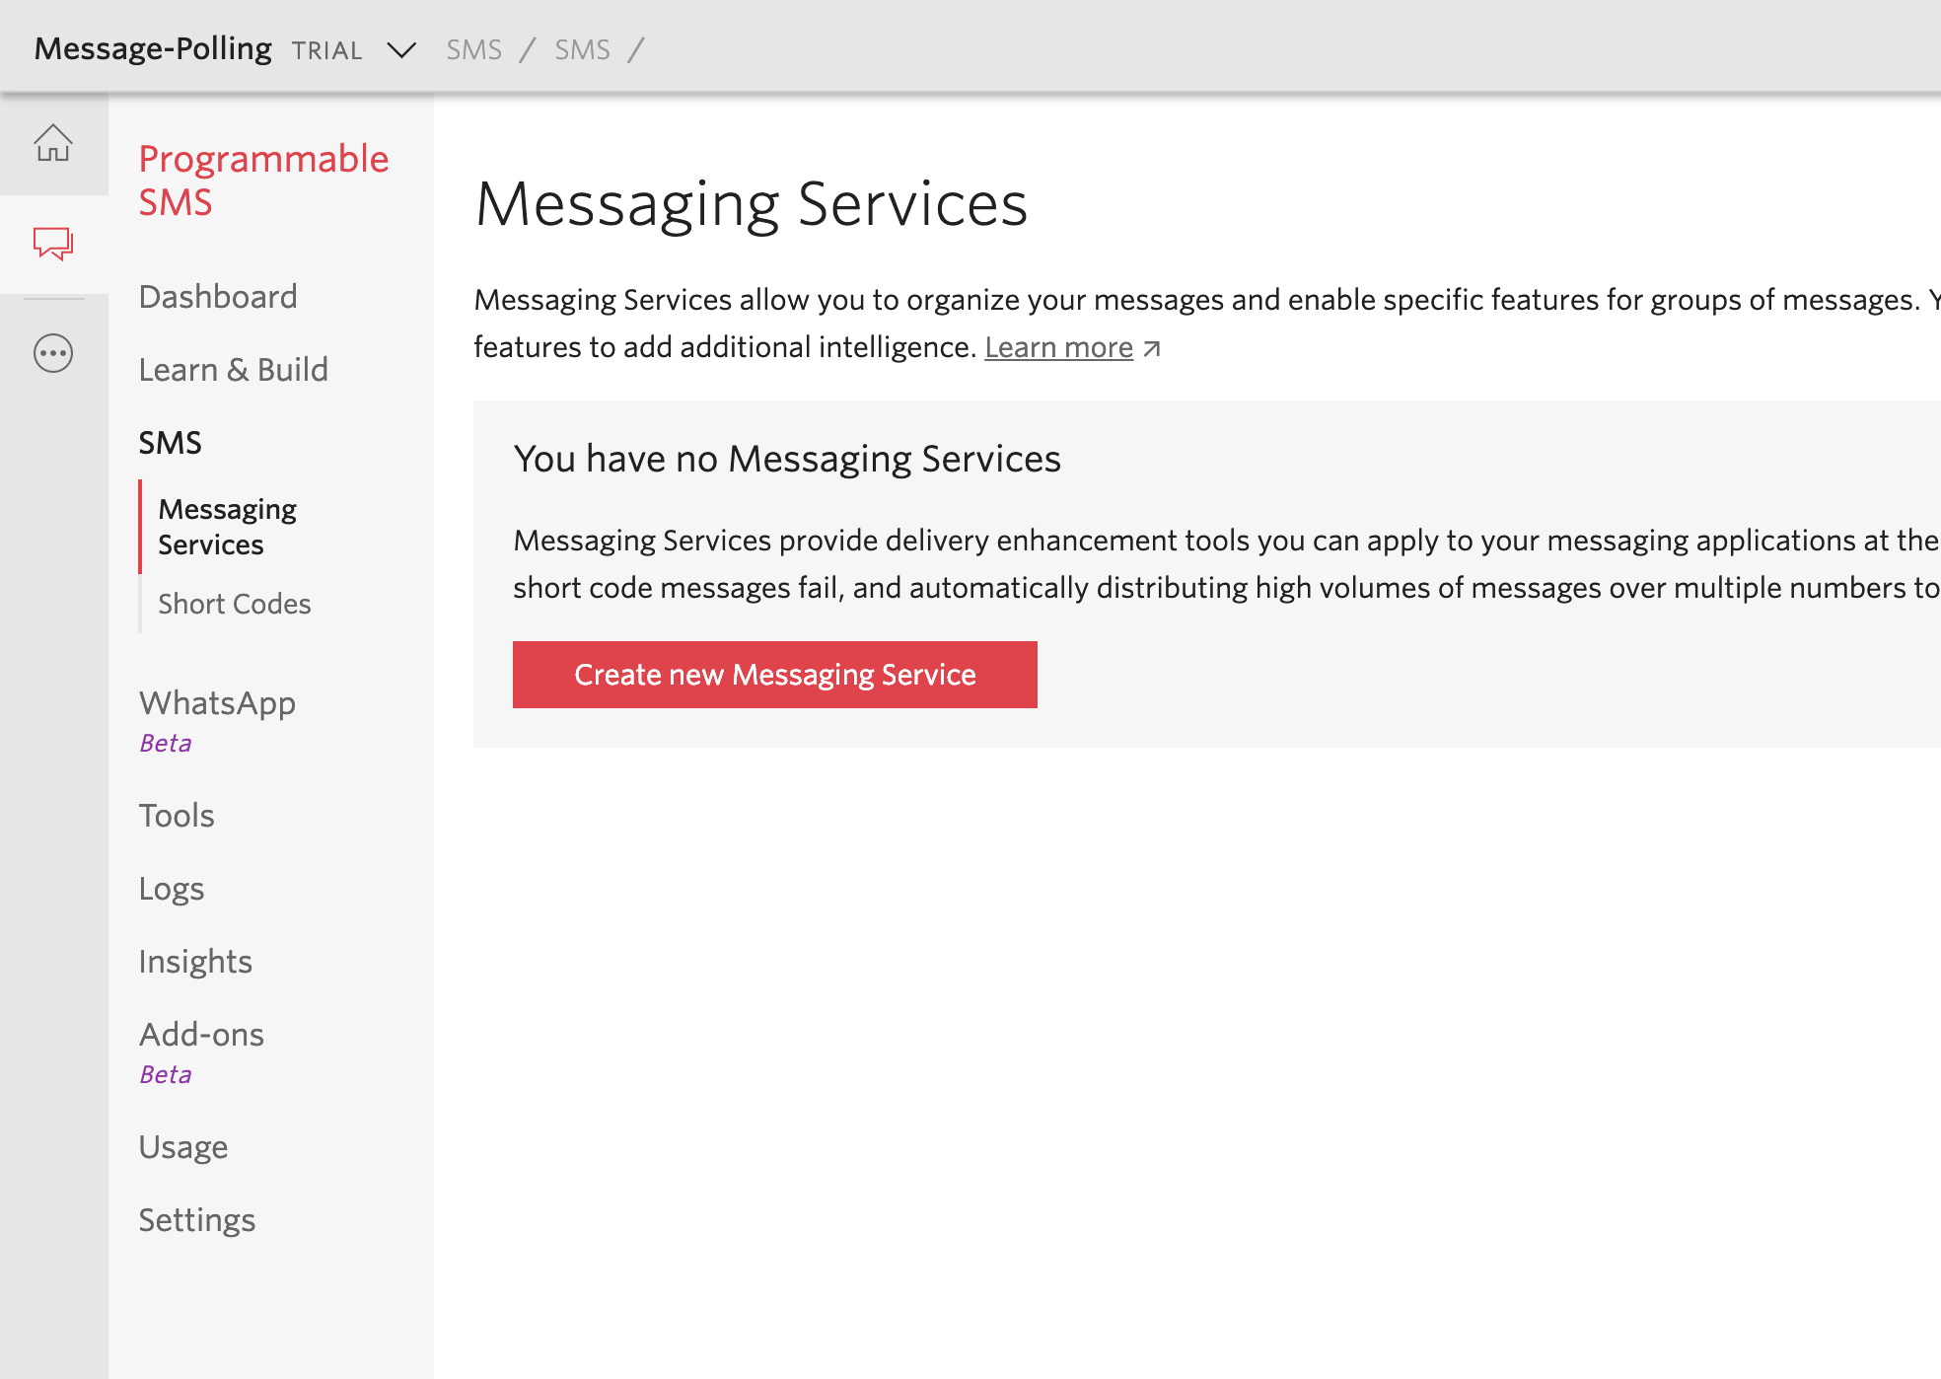Viewport: 1941px width, 1379px height.
Task: Open Learn & Build section
Action: (234, 370)
